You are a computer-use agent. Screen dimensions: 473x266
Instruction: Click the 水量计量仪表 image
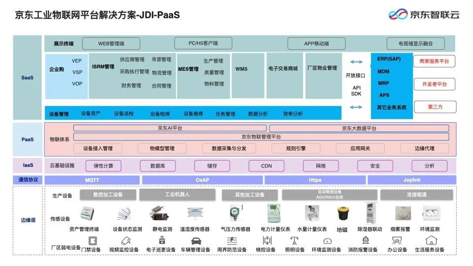312,213
